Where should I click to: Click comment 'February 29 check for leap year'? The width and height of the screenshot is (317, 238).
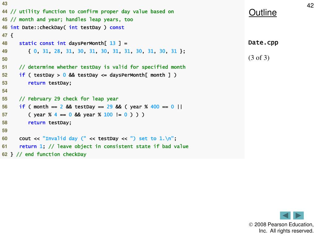pos(69,99)
